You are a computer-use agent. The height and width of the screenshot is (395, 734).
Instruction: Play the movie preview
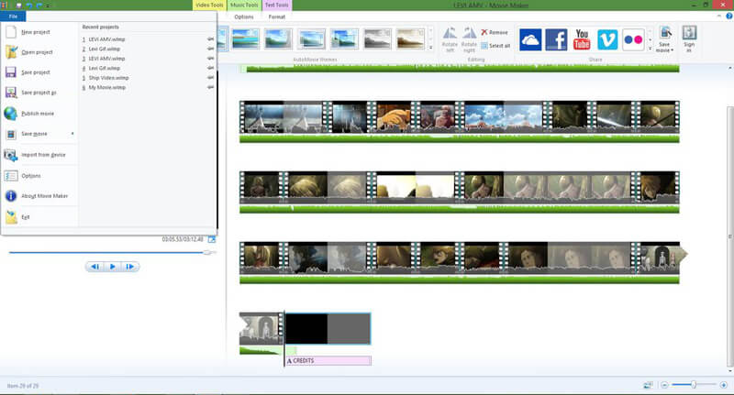112,267
